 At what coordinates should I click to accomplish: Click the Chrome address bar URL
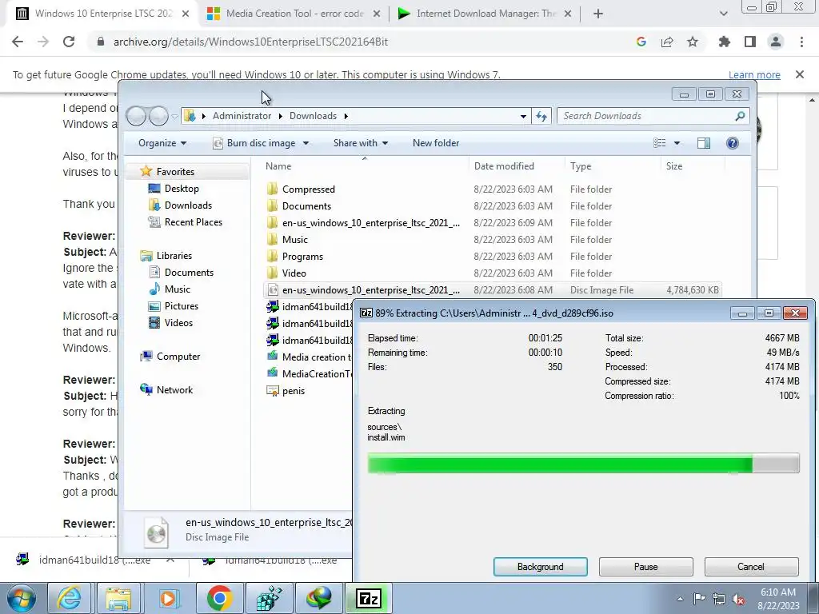tap(250, 42)
